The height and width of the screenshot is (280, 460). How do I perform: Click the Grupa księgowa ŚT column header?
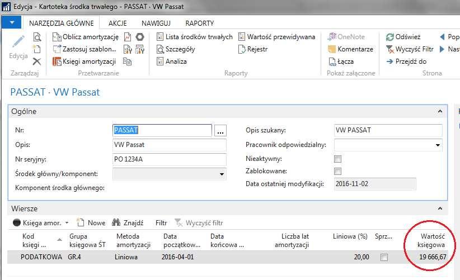(87, 240)
